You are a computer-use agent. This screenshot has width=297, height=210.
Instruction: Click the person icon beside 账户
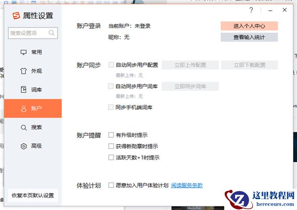(24, 109)
